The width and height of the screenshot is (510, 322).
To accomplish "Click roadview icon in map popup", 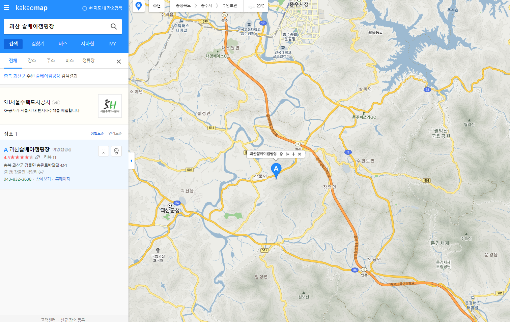I will (281, 154).
